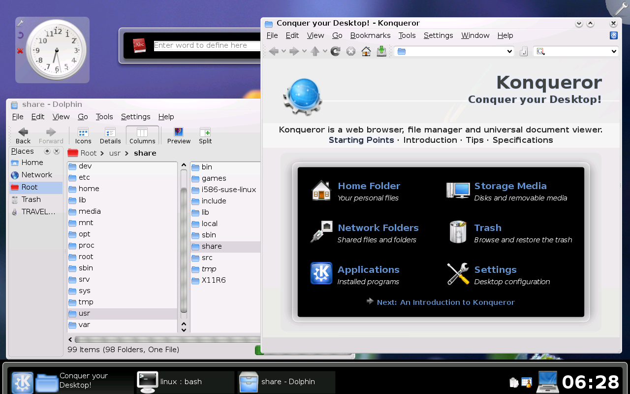This screenshot has height=394, width=630.
Task: Click the computer icon in the system tray
Action: (x=547, y=382)
